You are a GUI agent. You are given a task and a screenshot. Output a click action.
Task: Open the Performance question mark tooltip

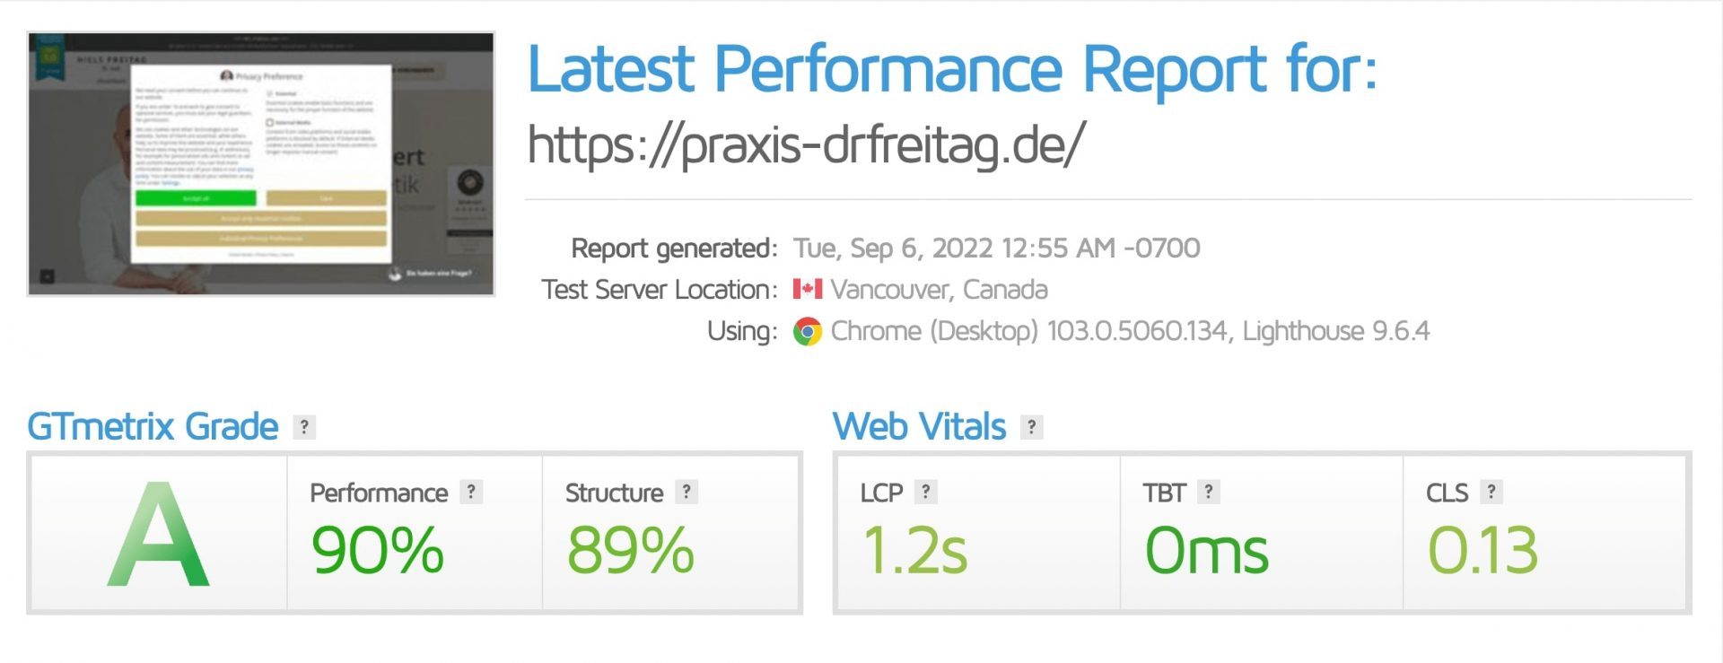pos(471,492)
